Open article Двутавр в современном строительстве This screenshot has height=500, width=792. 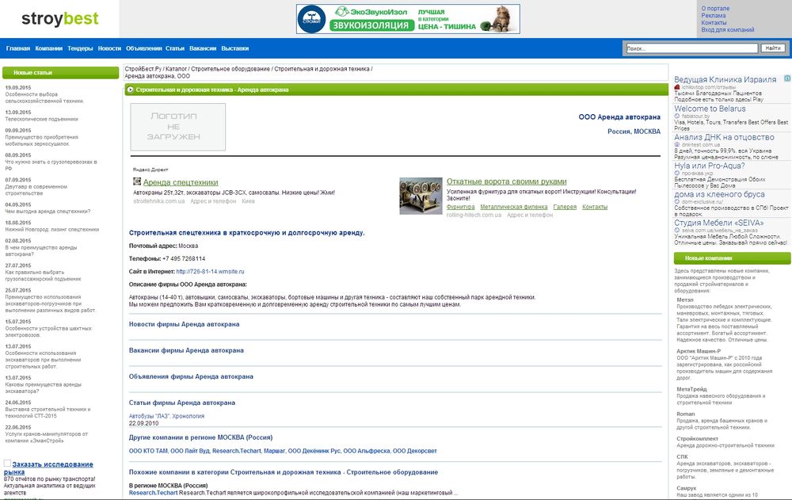(x=36, y=190)
